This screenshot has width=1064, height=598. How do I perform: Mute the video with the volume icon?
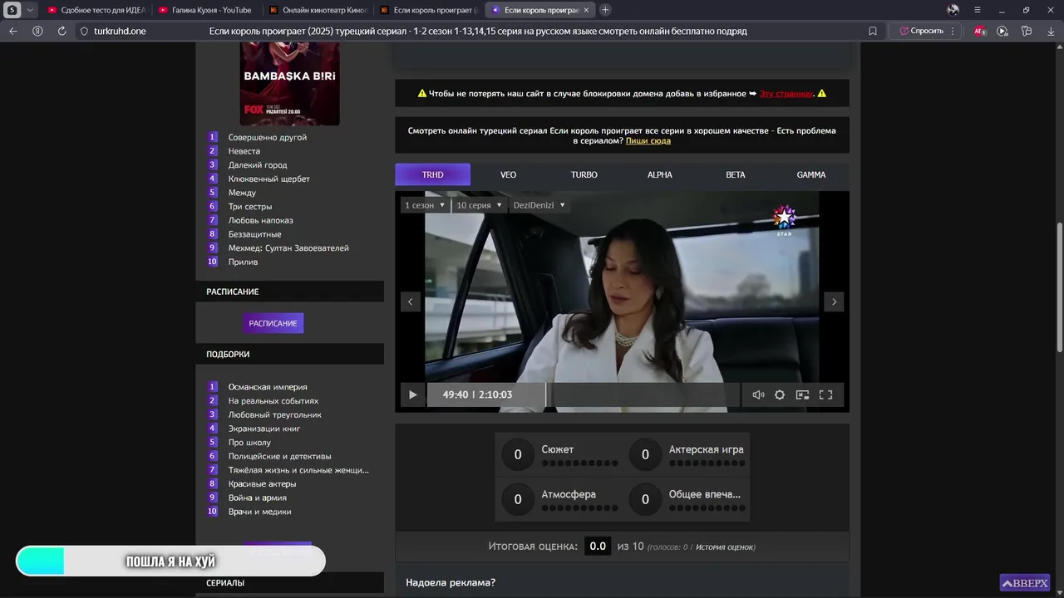point(758,395)
